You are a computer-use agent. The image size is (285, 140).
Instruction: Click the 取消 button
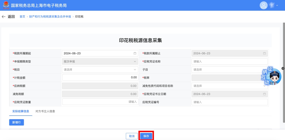point(132,136)
